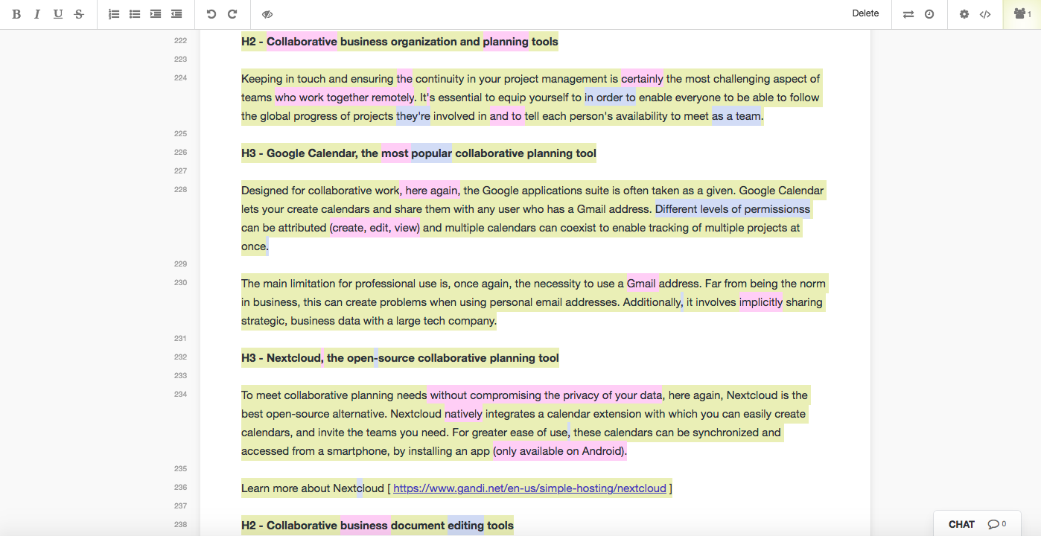Toggle underline formatting
1041x536 pixels.
click(x=58, y=14)
